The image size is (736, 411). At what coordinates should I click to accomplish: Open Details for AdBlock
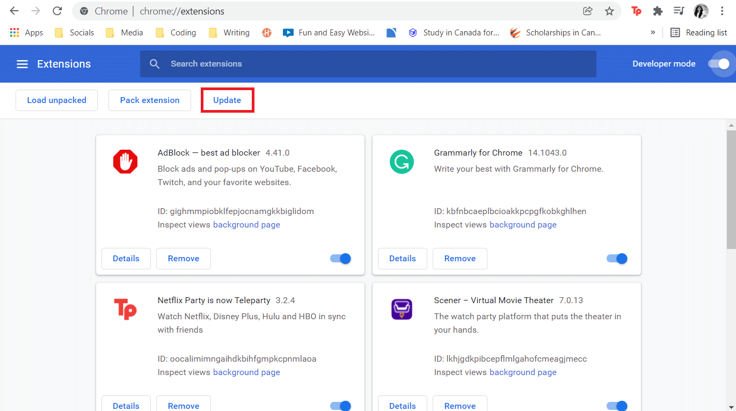pos(126,259)
